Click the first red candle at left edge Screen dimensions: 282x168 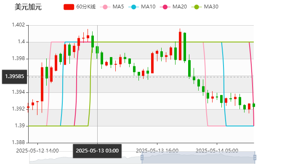point(28,107)
